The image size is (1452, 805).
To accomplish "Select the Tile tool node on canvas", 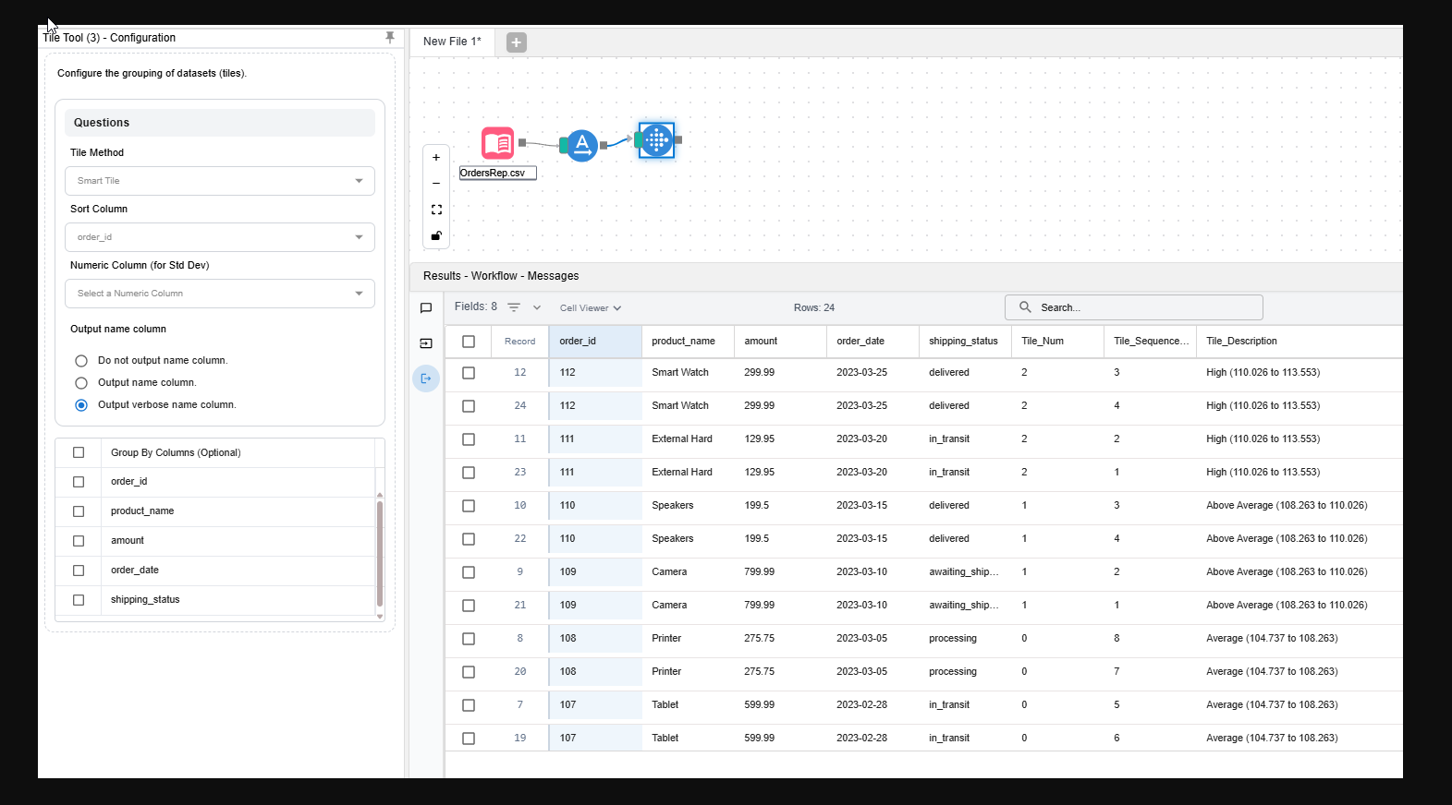I will 656,140.
